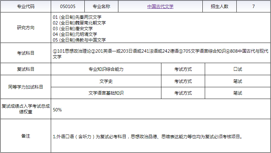This screenshot has width=271, height=153.
Task: Click the 备注 row label
Action: tap(26, 136)
